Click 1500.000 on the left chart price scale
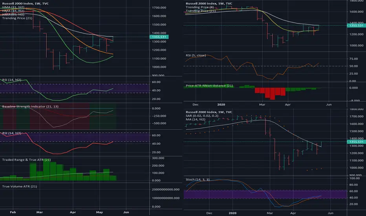The height and width of the screenshot is (216, 366). [159, 24]
